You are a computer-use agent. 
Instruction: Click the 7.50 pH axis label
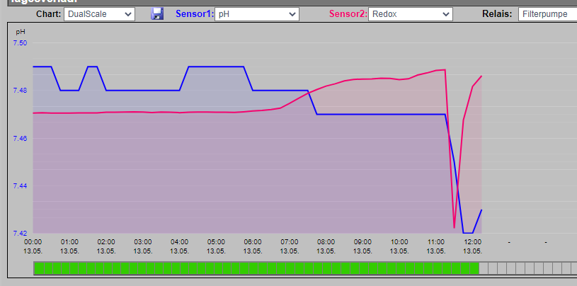[20, 43]
